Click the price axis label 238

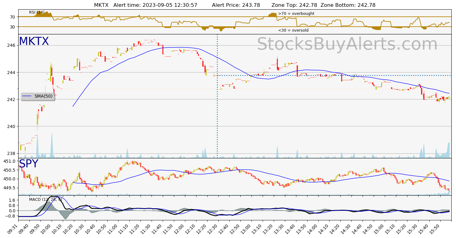[11, 153]
